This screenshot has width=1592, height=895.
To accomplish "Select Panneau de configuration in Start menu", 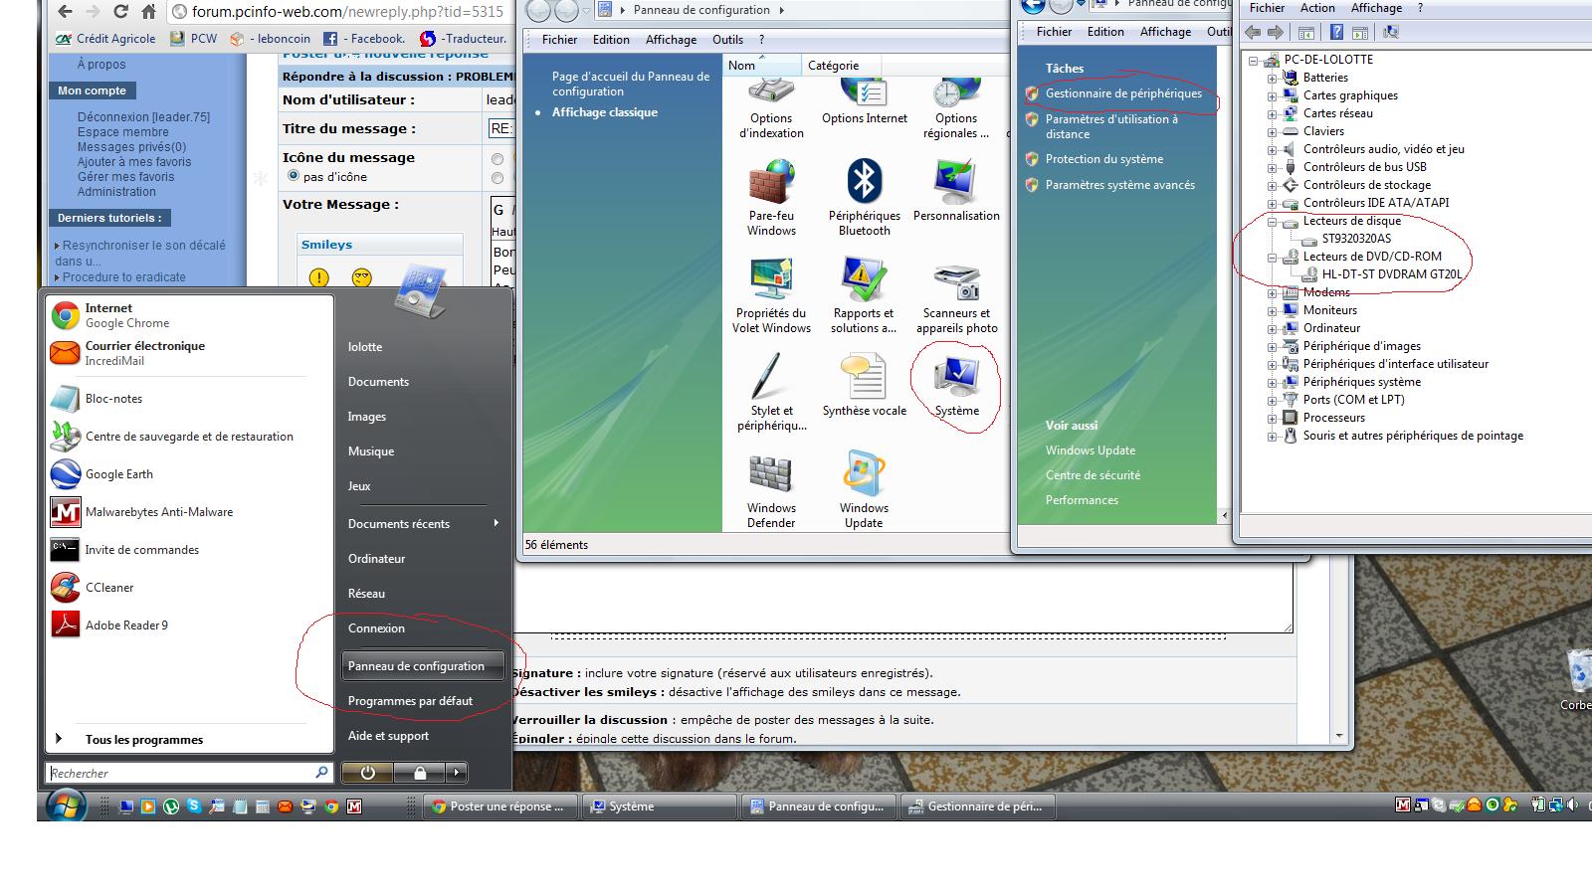I will click(x=423, y=666).
